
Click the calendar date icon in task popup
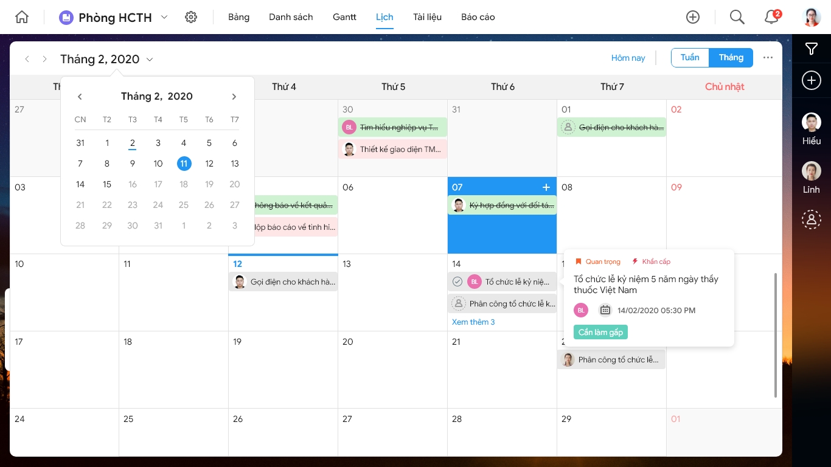[x=605, y=310]
